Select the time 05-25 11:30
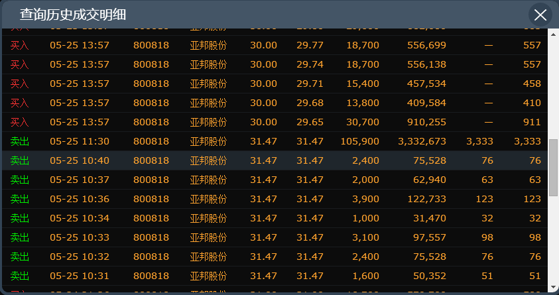 click(x=80, y=141)
